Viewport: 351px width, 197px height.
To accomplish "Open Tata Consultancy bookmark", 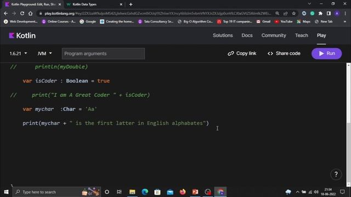I will (156, 21).
